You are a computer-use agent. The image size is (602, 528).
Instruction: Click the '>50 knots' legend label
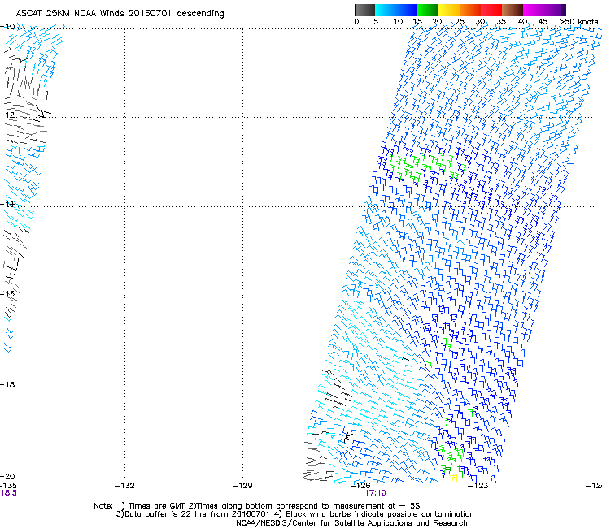(x=578, y=22)
